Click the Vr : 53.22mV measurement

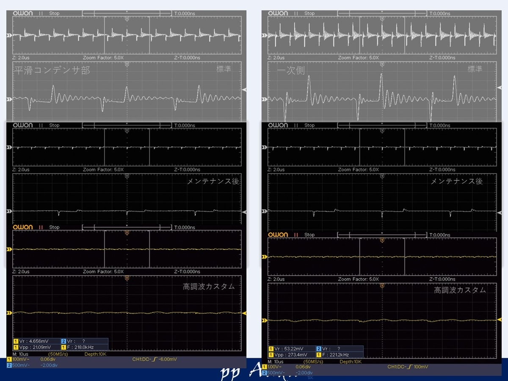tap(290, 349)
